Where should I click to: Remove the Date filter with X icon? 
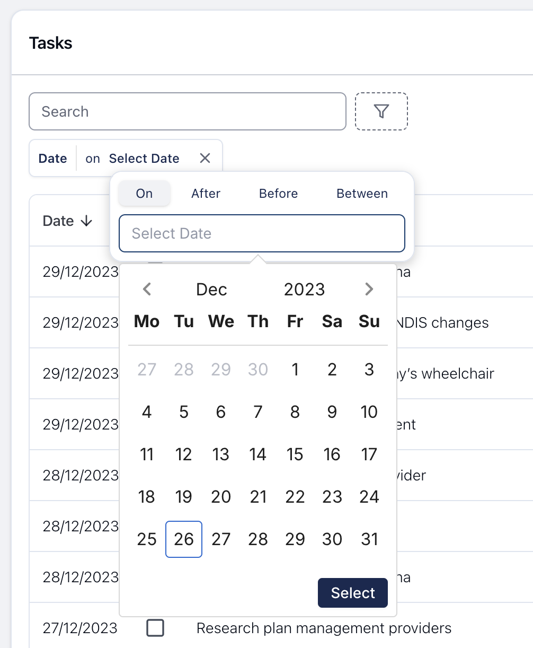[x=205, y=158]
